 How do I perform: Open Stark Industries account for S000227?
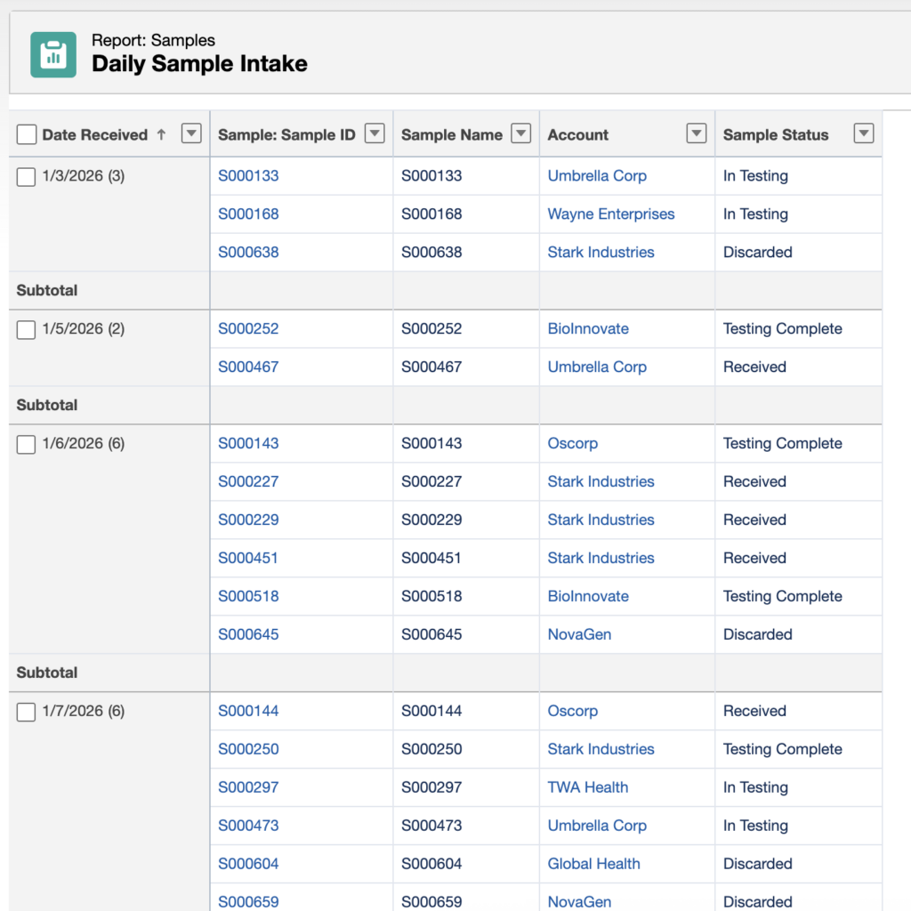pos(601,481)
